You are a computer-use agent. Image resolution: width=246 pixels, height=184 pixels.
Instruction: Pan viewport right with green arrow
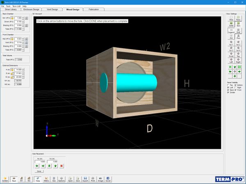239,72
